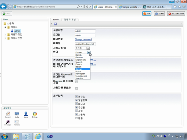Collapse the 사용자 subfolder in tree
The image size is (187, 140).
pyautogui.click(x=5, y=27)
